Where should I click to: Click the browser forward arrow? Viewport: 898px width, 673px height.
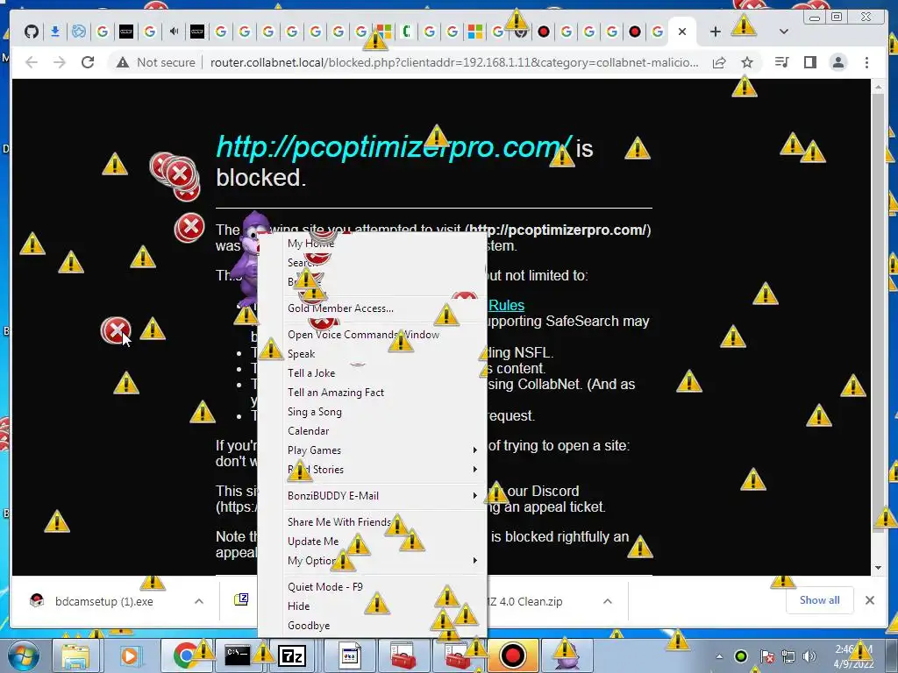tap(60, 62)
